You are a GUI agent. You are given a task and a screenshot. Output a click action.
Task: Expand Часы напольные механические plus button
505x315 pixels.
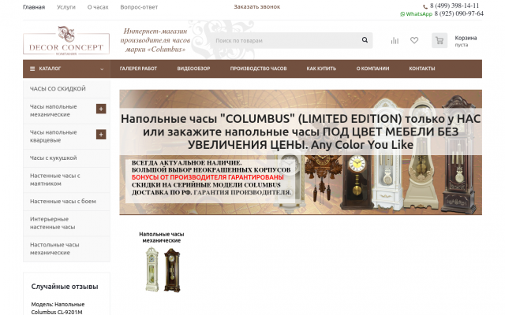(101, 109)
